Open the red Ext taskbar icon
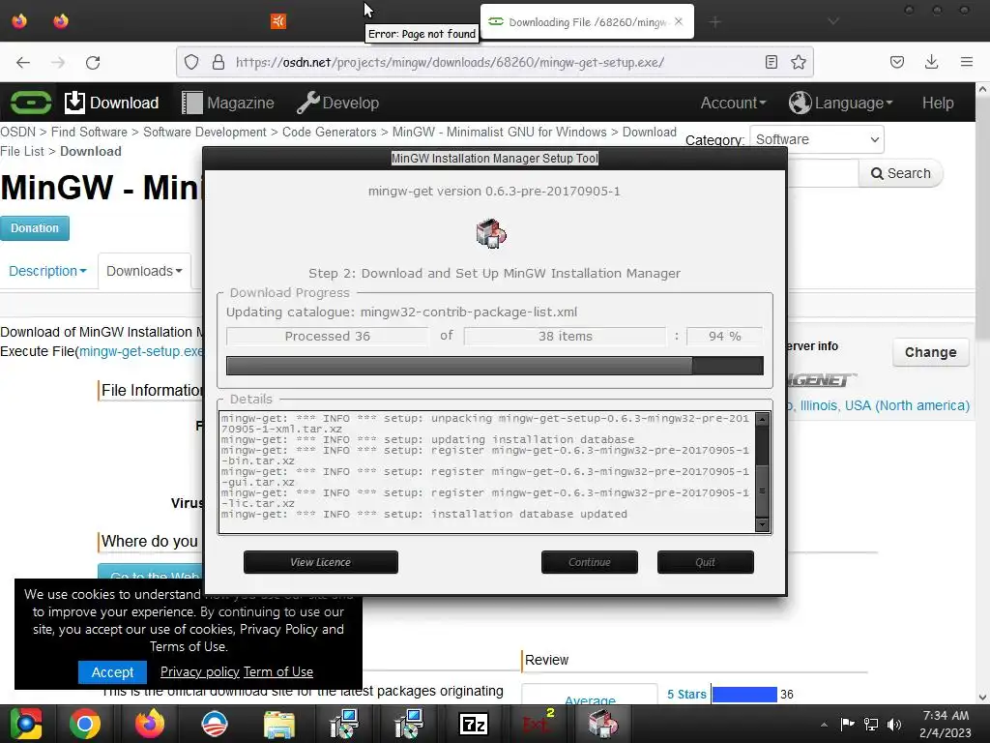This screenshot has width=990, height=743. pos(538,724)
